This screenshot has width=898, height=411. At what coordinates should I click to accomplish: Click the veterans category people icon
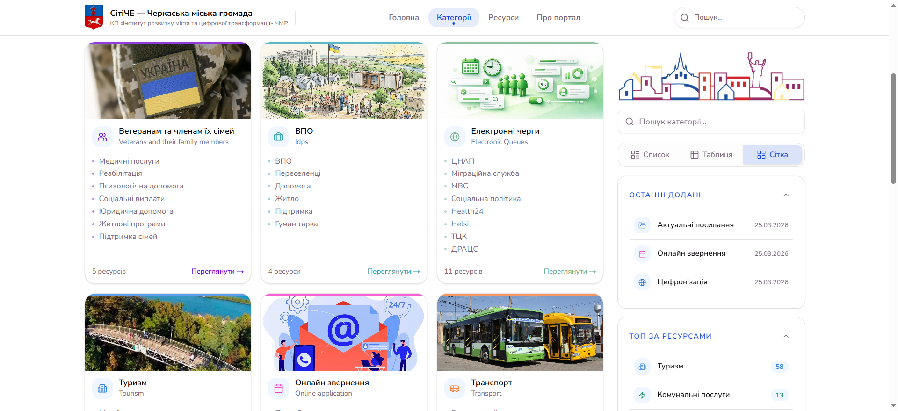point(102,137)
